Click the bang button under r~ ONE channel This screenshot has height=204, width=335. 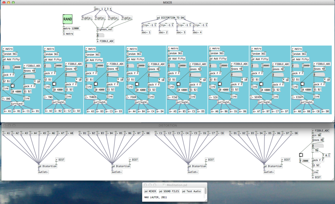13,86
